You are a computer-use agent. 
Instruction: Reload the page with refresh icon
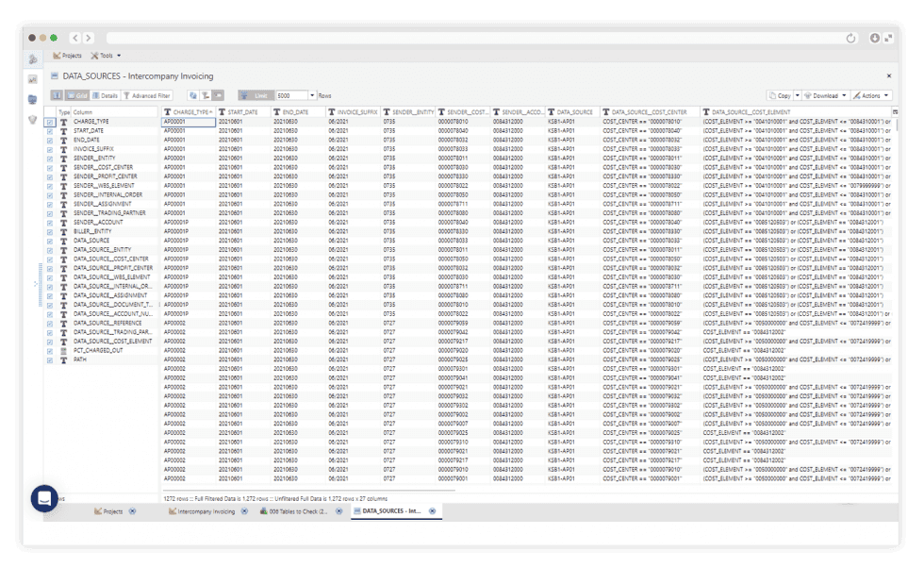[850, 39]
